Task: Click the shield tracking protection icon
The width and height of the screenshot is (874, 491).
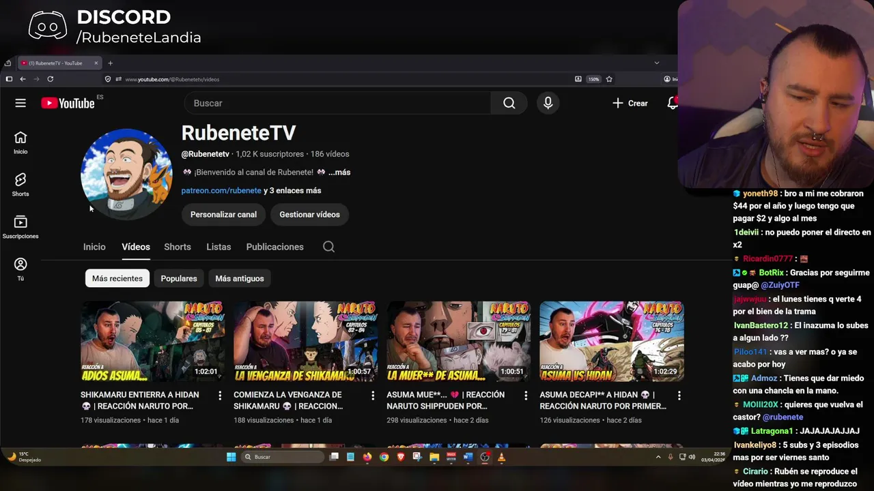Action: 108,79
